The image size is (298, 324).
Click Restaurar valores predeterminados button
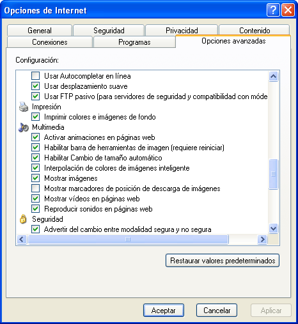(x=223, y=261)
